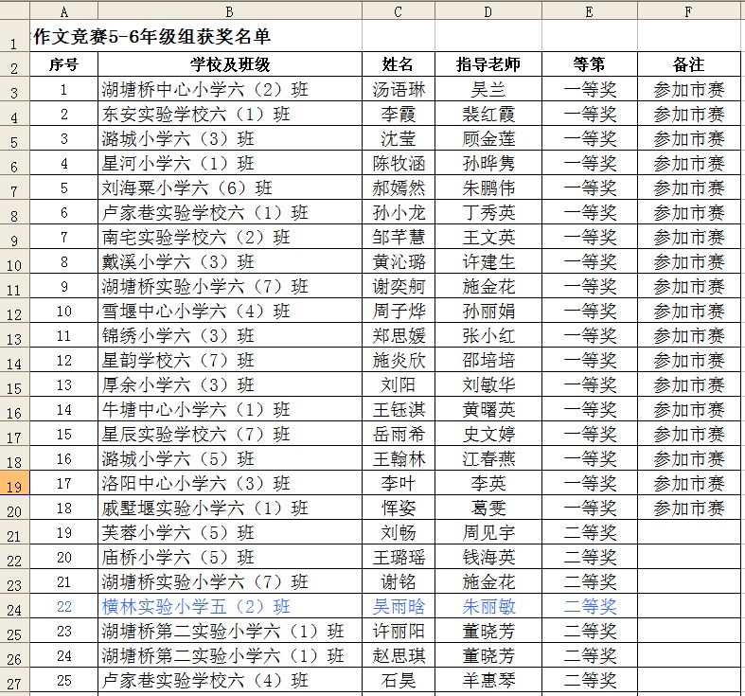The height and width of the screenshot is (696, 745).
Task: Select cell 洛阳中心小学六（3）班
Action: coord(230,483)
